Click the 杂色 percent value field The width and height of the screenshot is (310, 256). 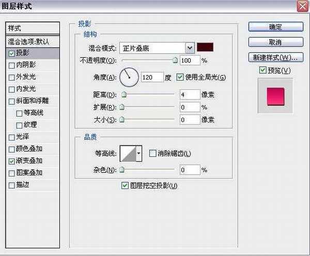[190, 170]
